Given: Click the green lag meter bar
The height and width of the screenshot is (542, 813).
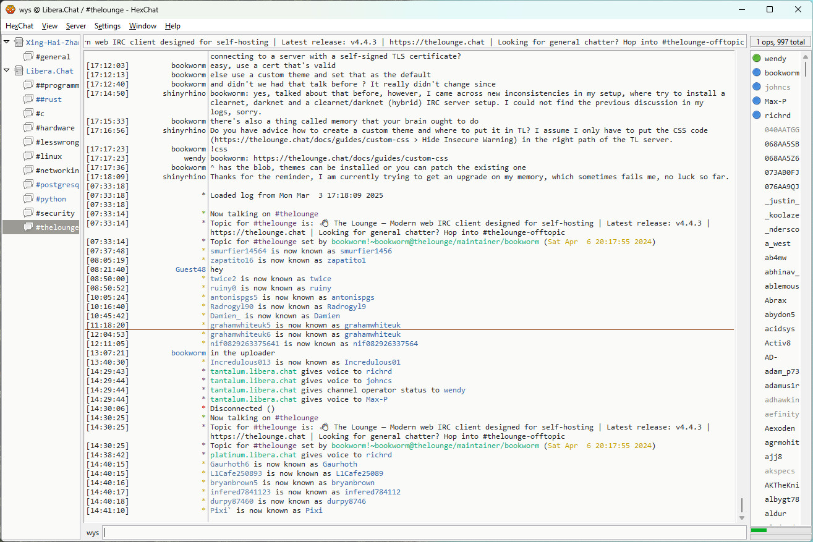Looking at the screenshot, I should pyautogui.click(x=759, y=530).
